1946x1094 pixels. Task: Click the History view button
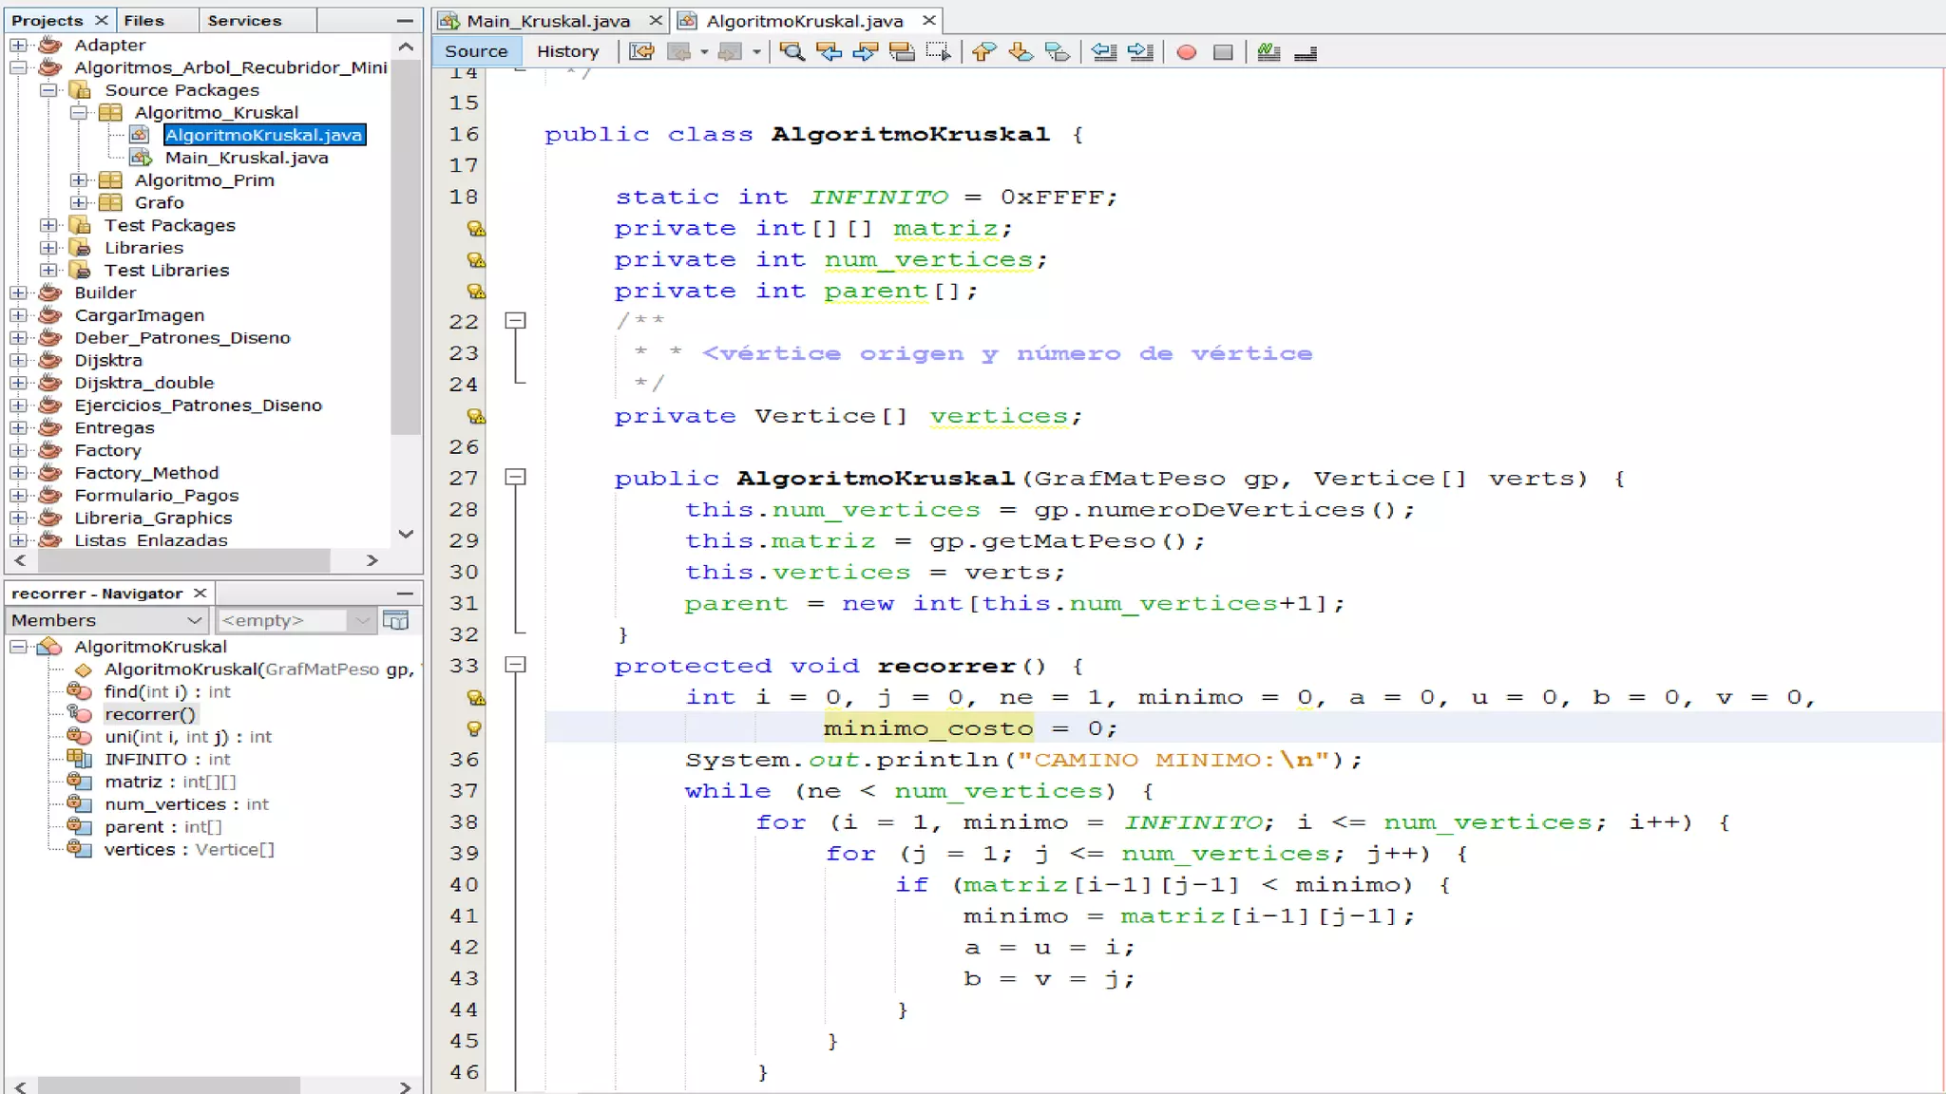pyautogui.click(x=567, y=51)
